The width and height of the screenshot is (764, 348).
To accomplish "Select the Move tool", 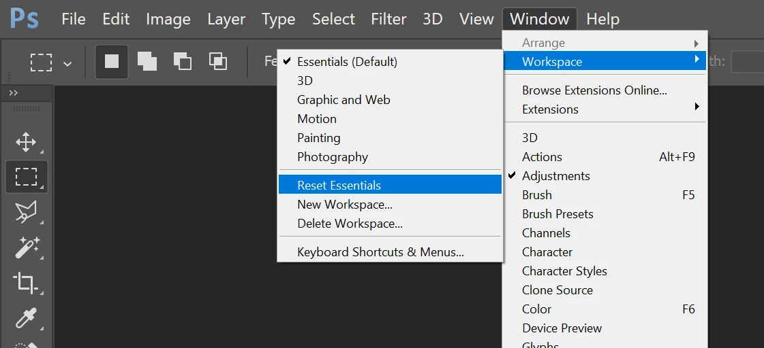I will pyautogui.click(x=26, y=143).
